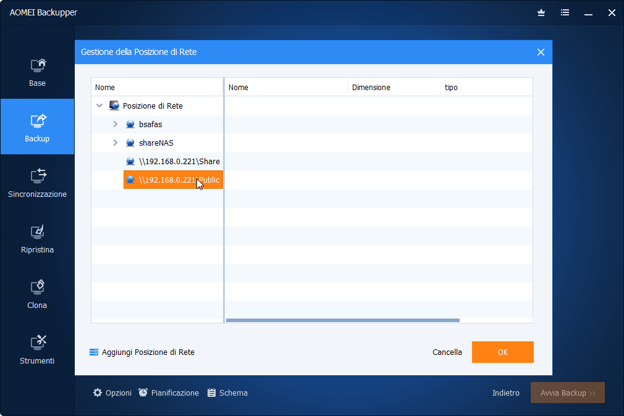Image resolution: width=624 pixels, height=416 pixels.
Task: Click the Cancella button
Action: [447, 352]
